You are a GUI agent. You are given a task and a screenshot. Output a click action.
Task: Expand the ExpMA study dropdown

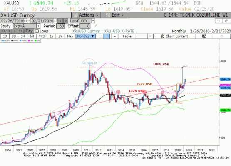point(38,26)
